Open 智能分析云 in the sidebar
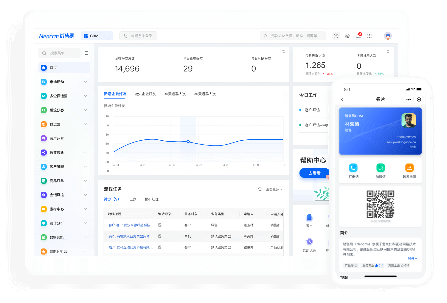 point(64,251)
